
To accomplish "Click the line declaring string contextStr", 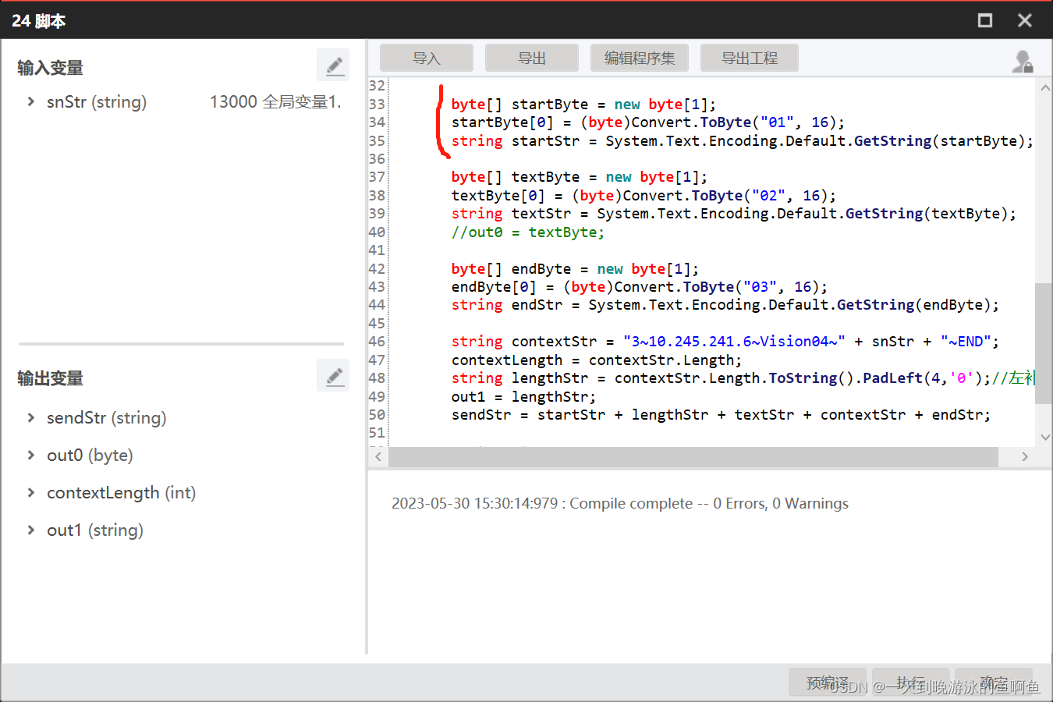I will pos(725,342).
